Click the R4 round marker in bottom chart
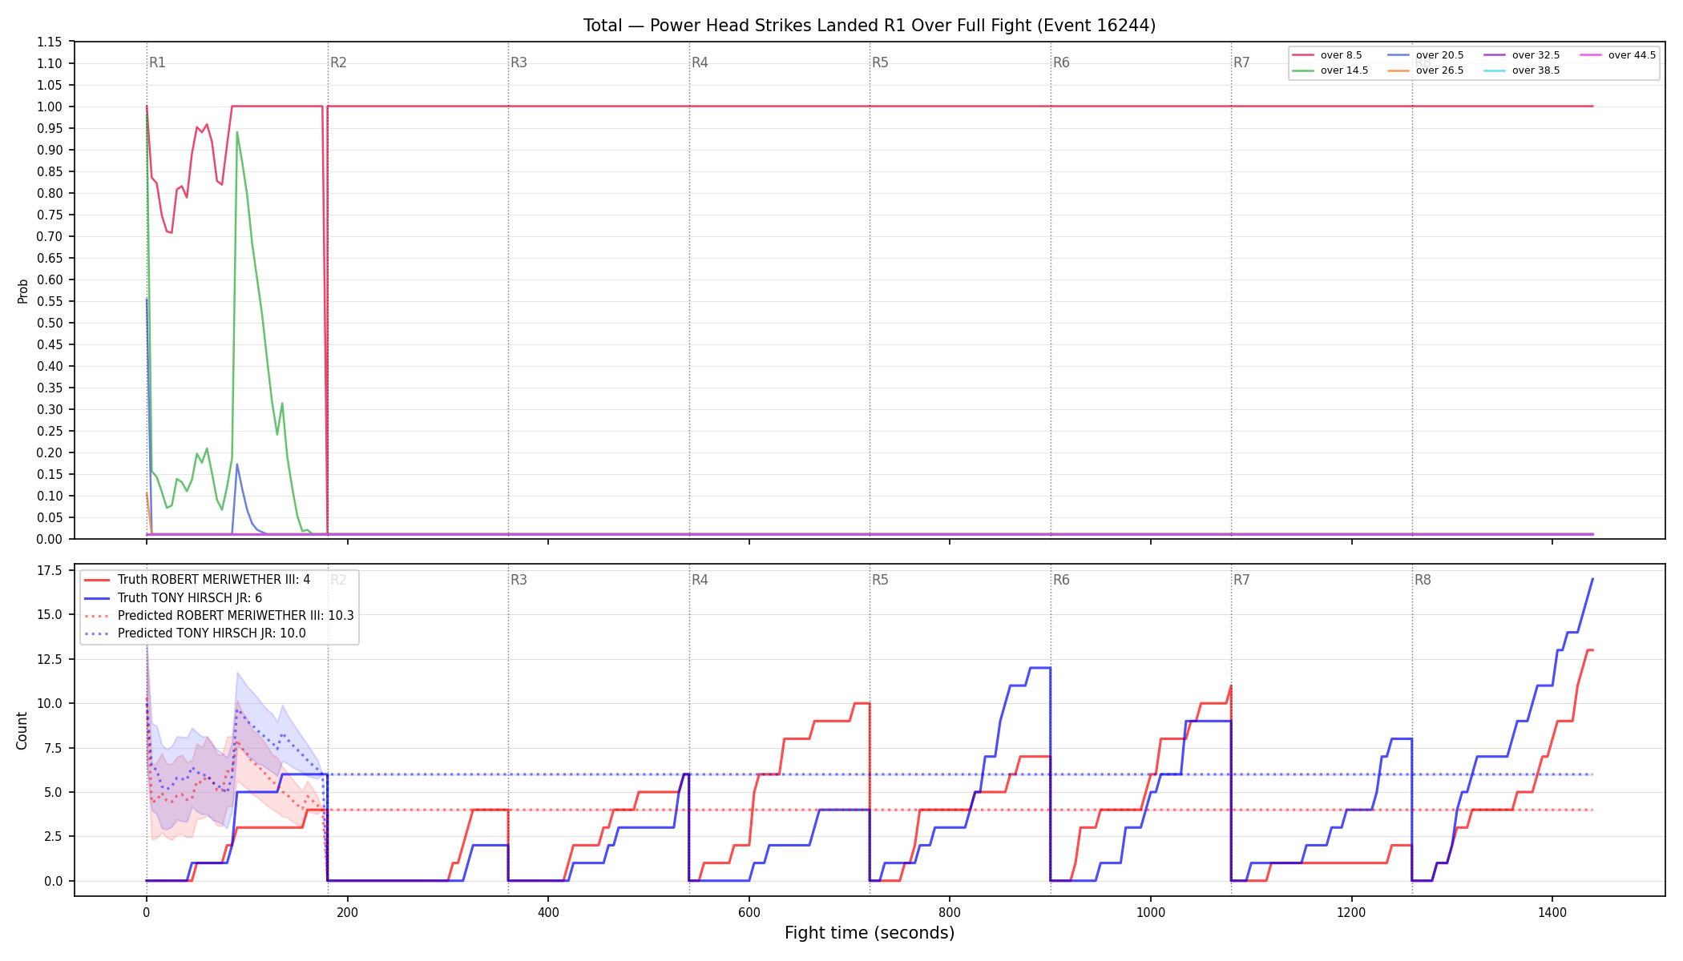The width and height of the screenshot is (1683, 961). [700, 580]
